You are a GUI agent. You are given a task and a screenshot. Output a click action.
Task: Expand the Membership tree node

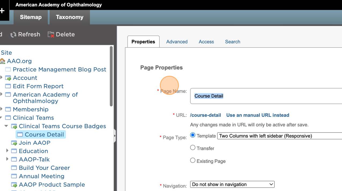pos(1,109)
